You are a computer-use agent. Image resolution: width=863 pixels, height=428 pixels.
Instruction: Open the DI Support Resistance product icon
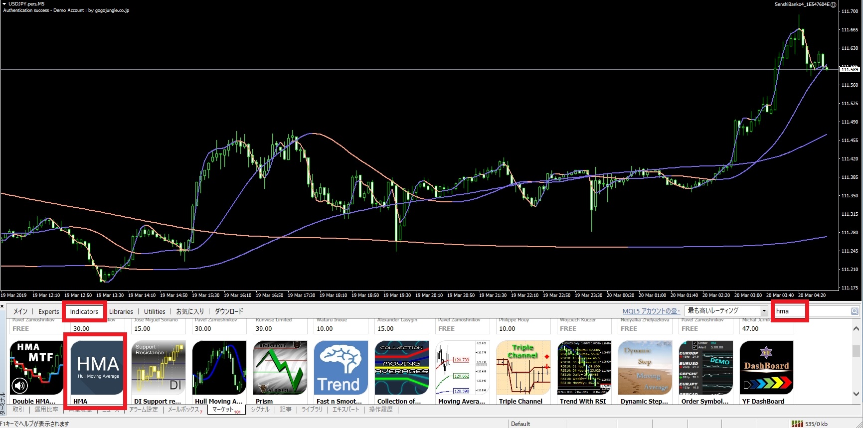(159, 368)
